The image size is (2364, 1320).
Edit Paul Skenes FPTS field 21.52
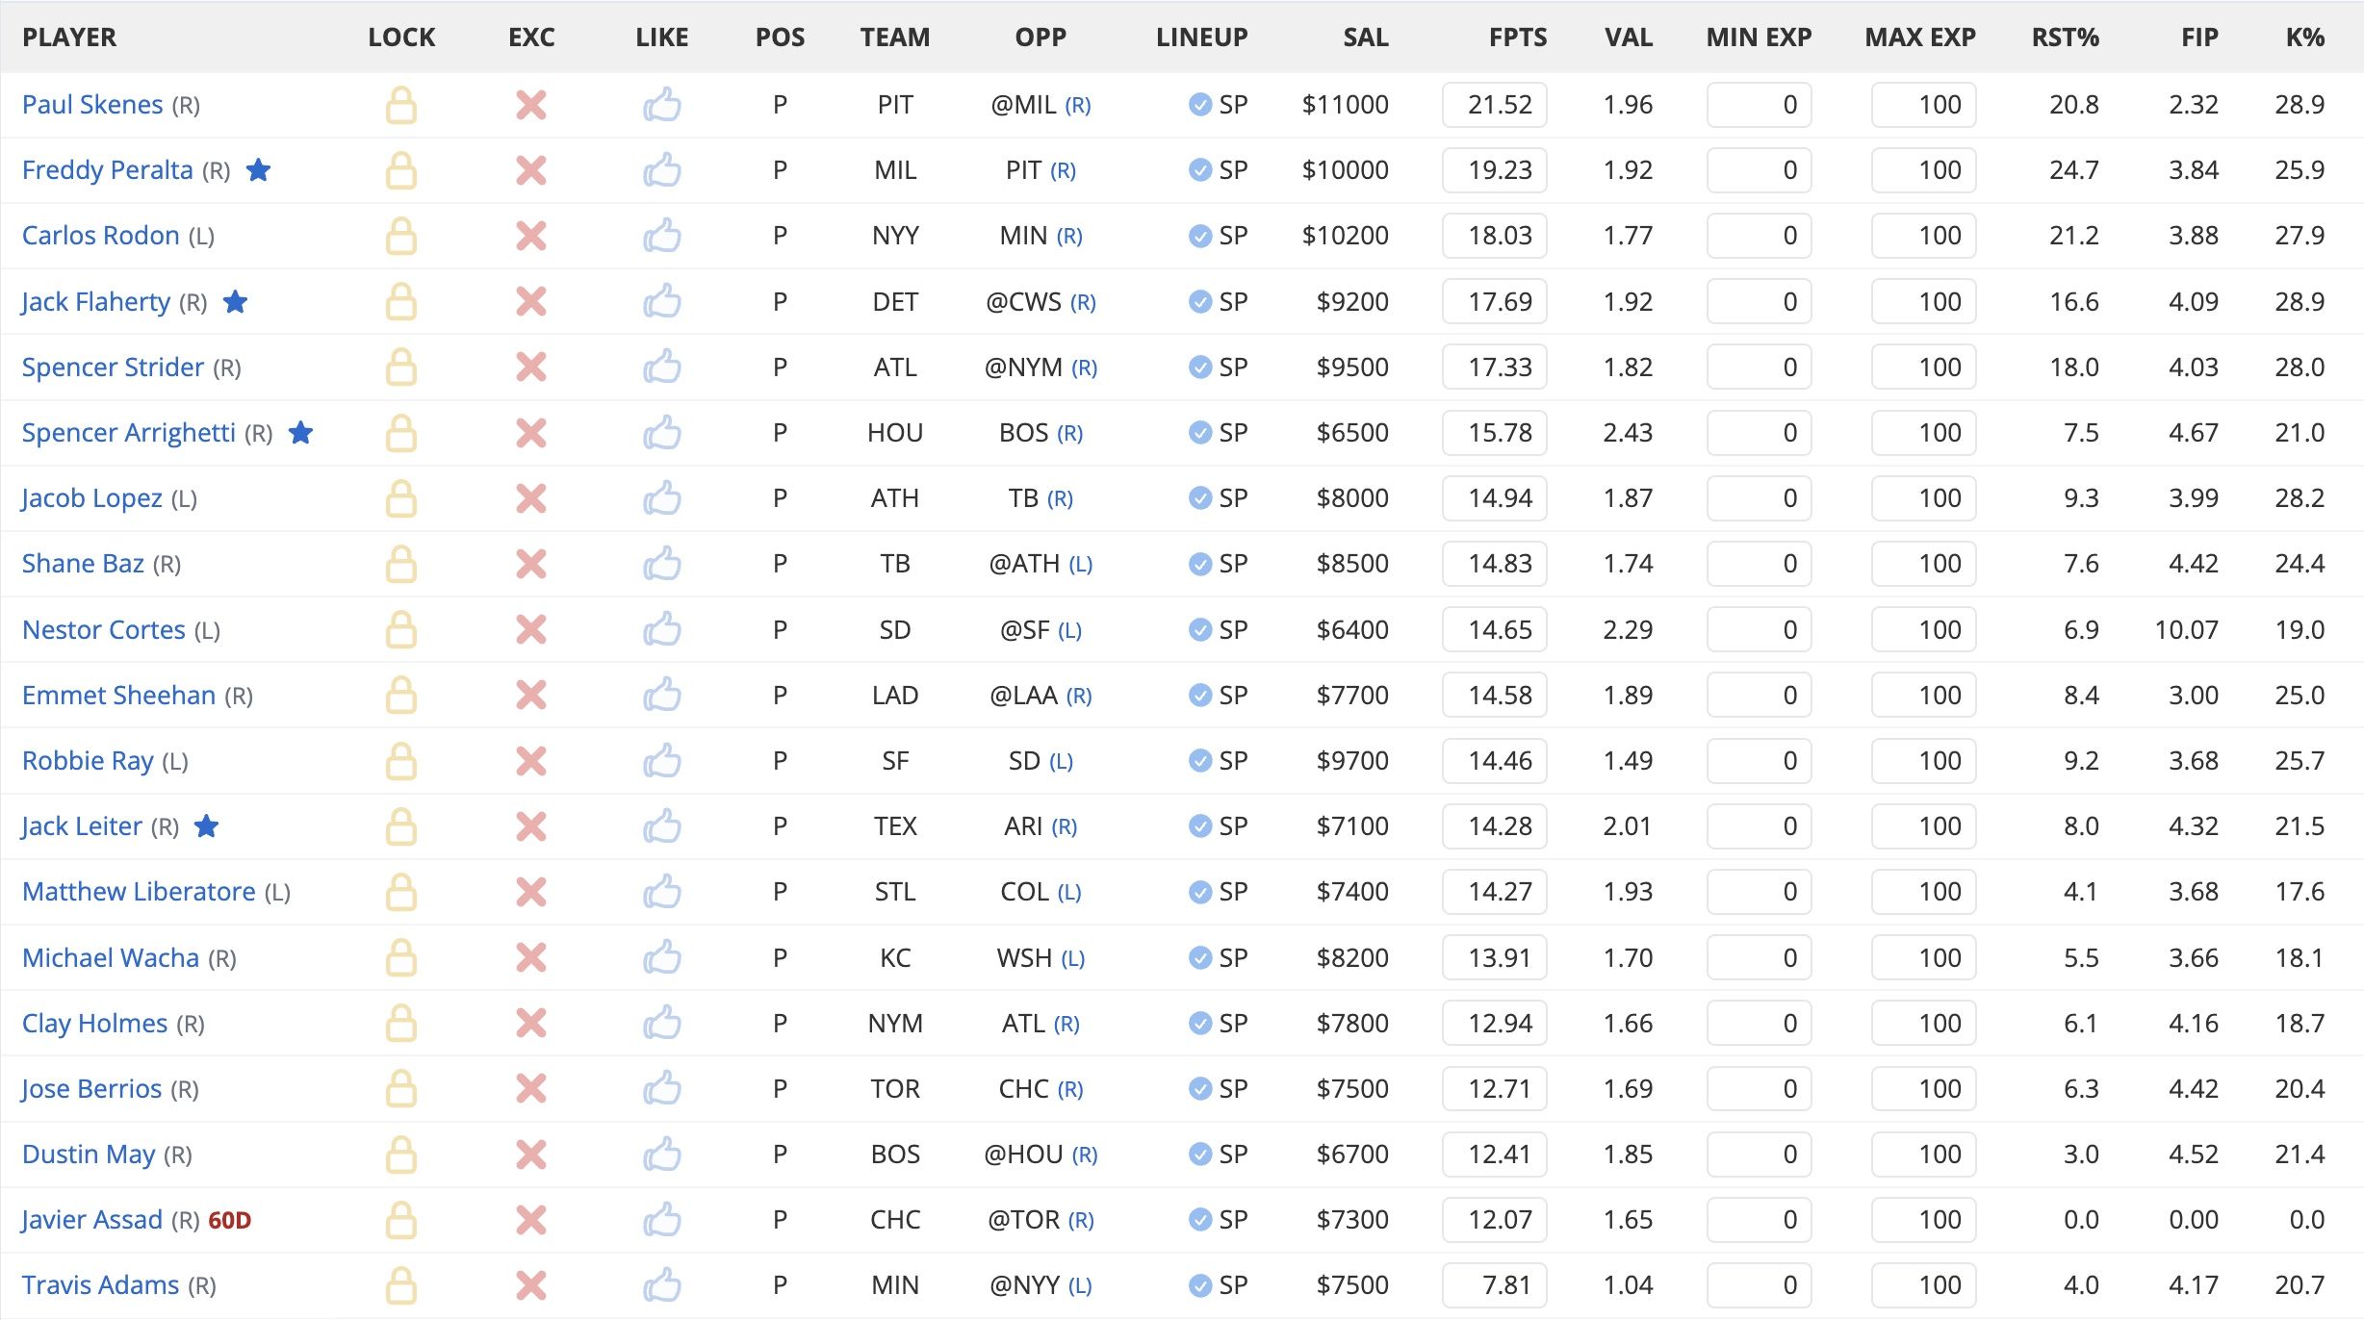click(x=1495, y=105)
